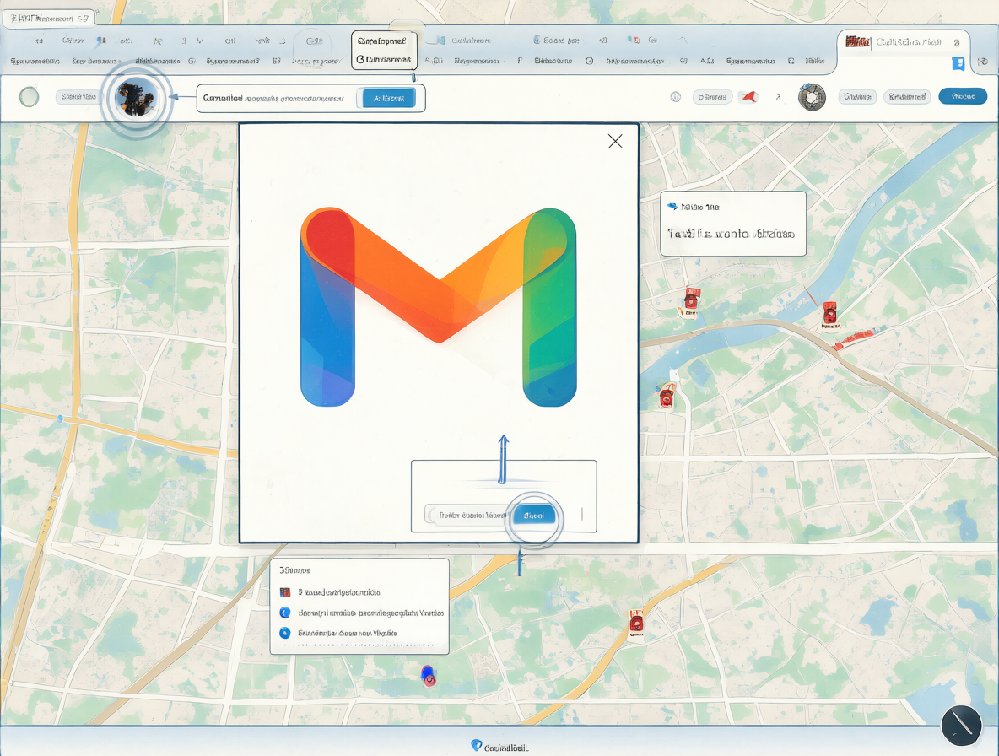
Task: Close the Gmail logo dialog with the X
Action: click(x=615, y=141)
